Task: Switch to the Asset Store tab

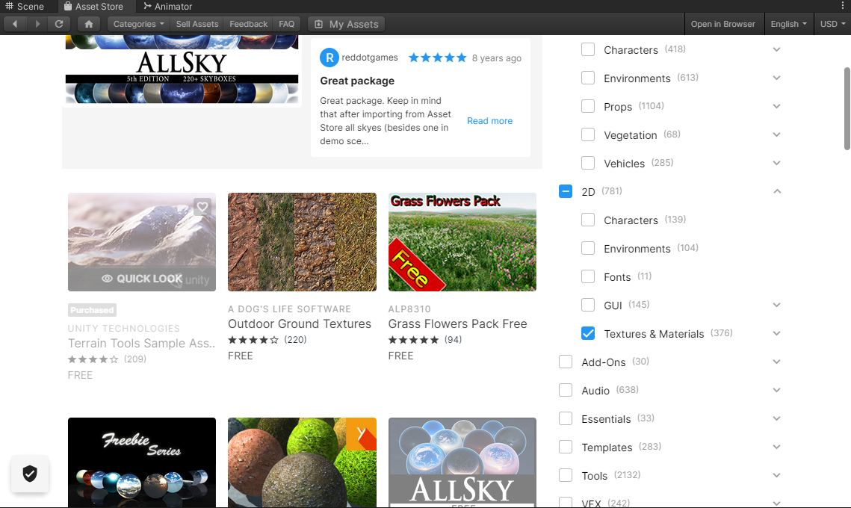Action: [93, 7]
